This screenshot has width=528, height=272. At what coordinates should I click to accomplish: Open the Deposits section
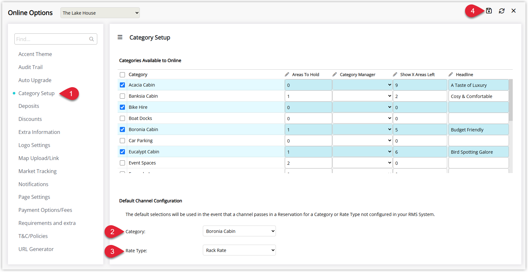29,106
